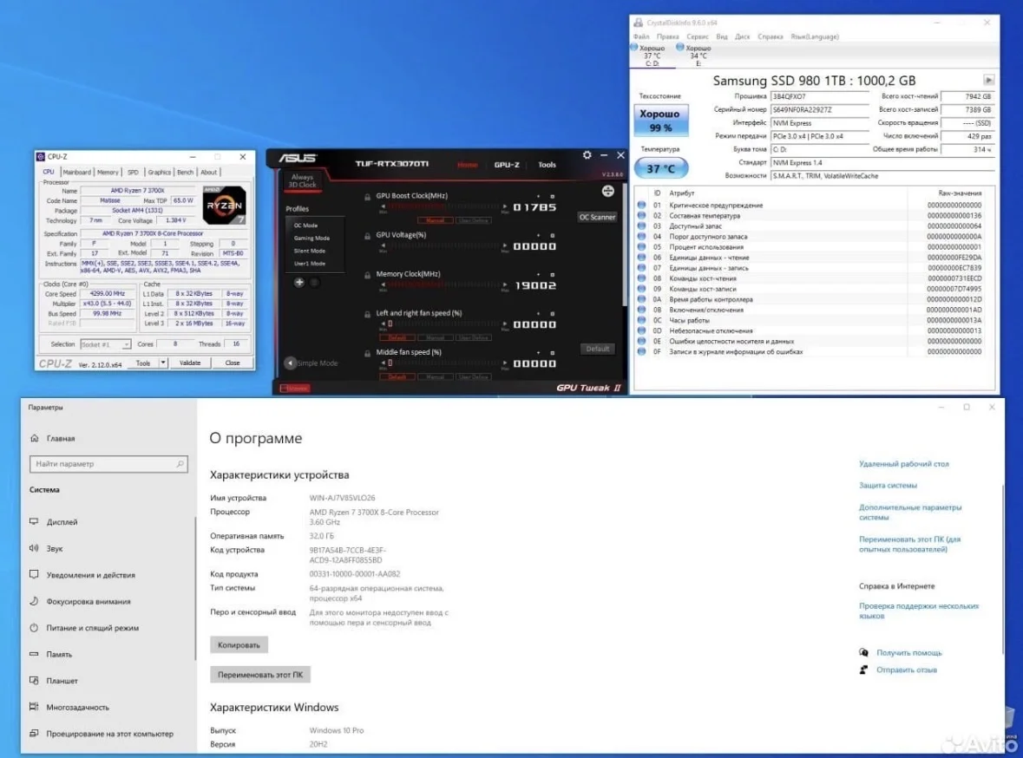Add new profile with plus icon
The height and width of the screenshot is (758, 1023).
tap(298, 283)
